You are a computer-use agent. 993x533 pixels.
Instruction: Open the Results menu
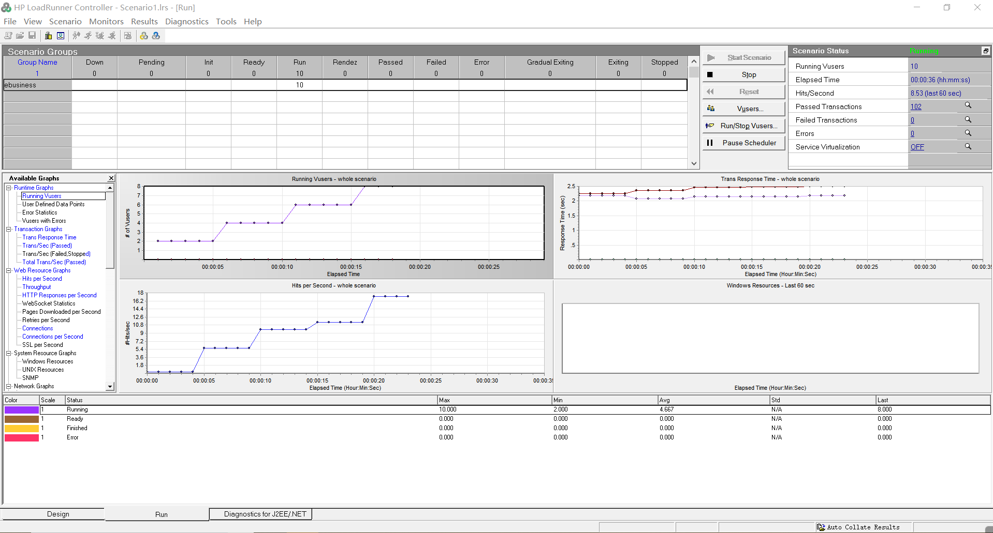[x=144, y=21]
